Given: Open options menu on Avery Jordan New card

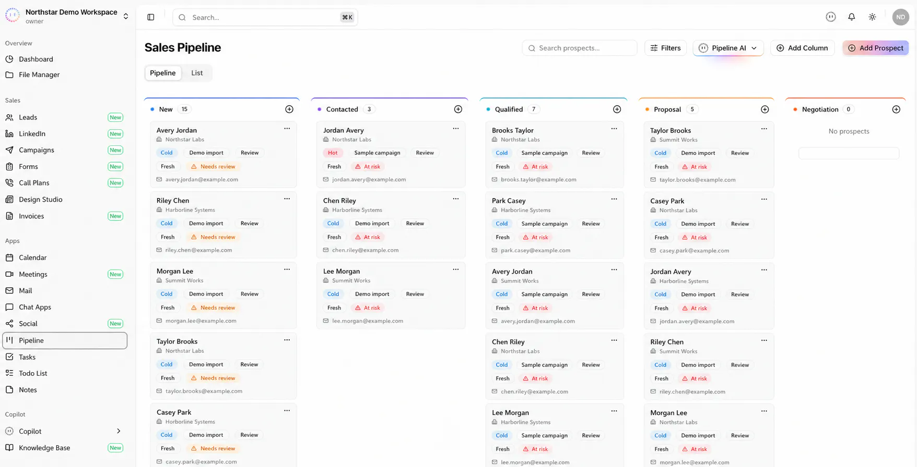Looking at the screenshot, I should pyautogui.click(x=287, y=128).
